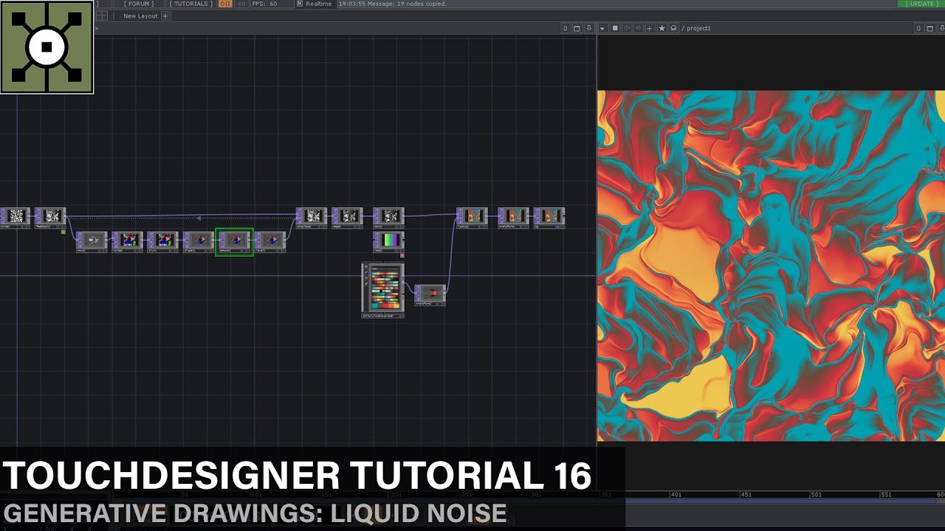Select the displace1 node
Image resolution: width=945 pixels, height=531 pixels.
(x=312, y=217)
